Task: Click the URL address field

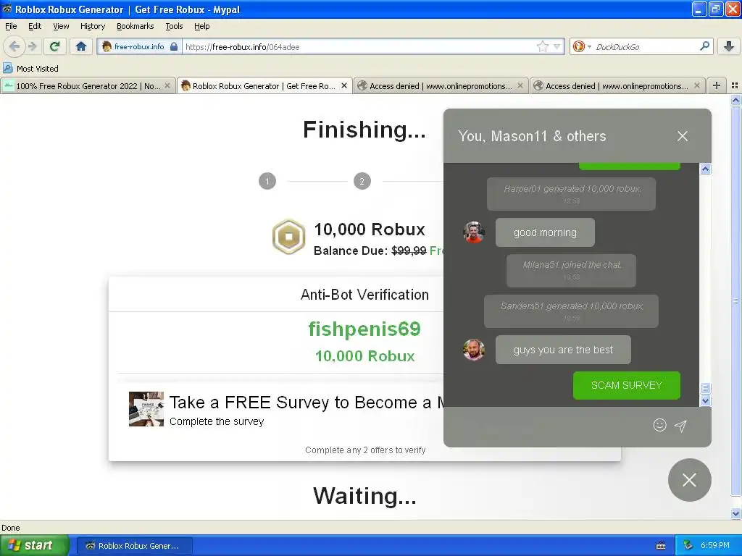Action: point(359,46)
